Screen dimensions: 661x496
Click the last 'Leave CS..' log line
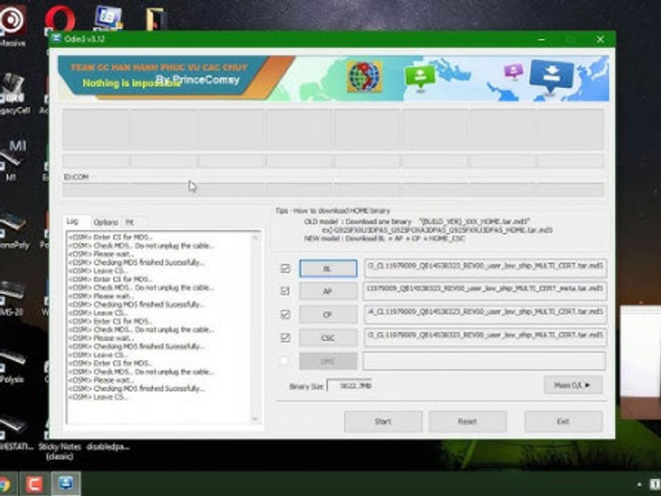[98, 397]
